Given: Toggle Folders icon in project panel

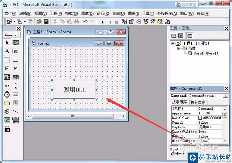Looking at the screenshot, I should click(190, 36).
